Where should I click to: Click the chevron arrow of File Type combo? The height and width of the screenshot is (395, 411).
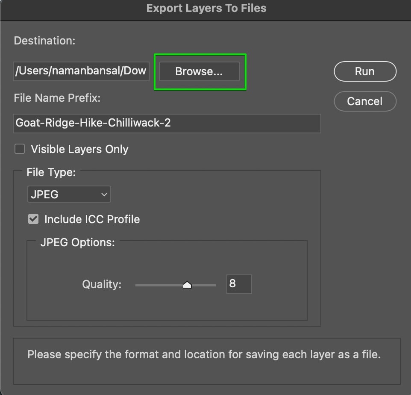(104, 195)
